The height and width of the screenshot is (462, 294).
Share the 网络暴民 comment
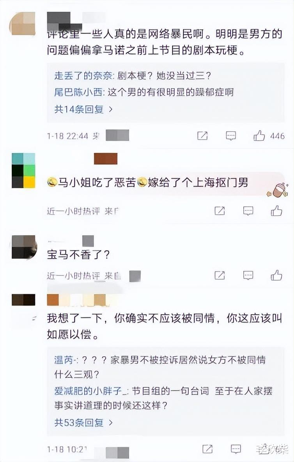coord(202,136)
